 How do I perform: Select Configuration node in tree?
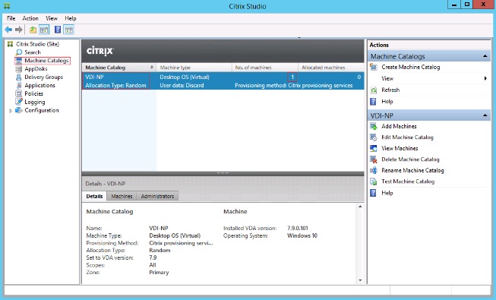[42, 110]
